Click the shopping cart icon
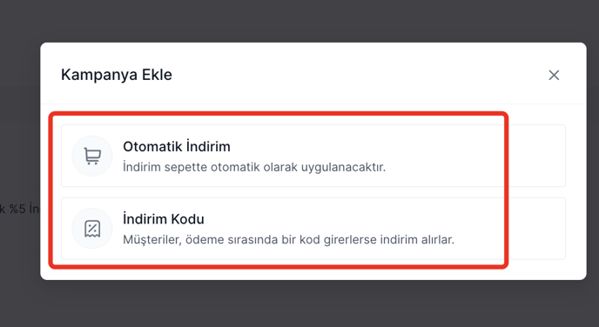599x327 pixels. [x=92, y=156]
